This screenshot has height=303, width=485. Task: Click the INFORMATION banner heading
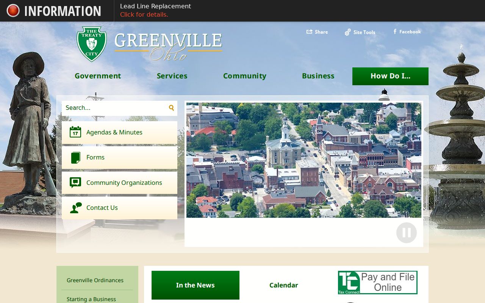pyautogui.click(x=63, y=11)
